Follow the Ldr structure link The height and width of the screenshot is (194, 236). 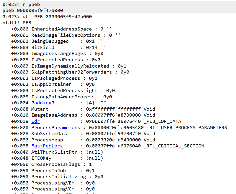35,121
